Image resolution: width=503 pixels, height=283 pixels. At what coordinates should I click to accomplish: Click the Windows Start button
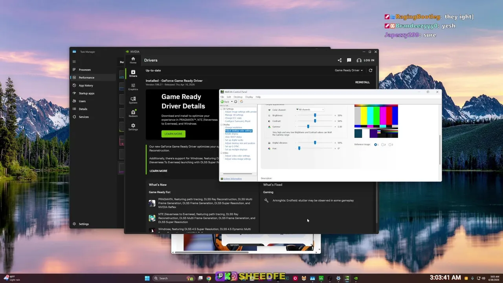pyautogui.click(x=147, y=278)
